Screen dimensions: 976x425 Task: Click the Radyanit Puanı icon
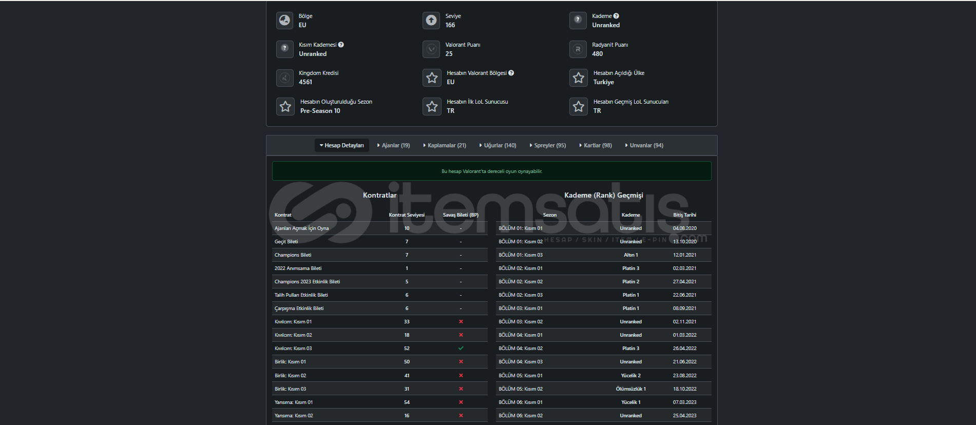(x=578, y=49)
